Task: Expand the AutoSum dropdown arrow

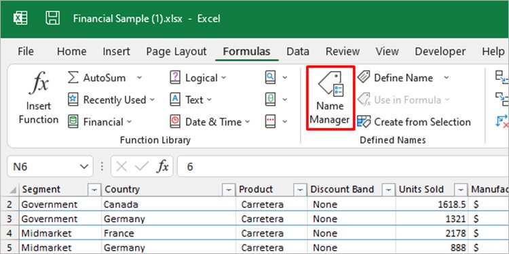Action: [x=139, y=77]
